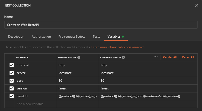Go to the Pre-request Scripts tab
The height and width of the screenshot is (111, 202).
click(x=72, y=37)
